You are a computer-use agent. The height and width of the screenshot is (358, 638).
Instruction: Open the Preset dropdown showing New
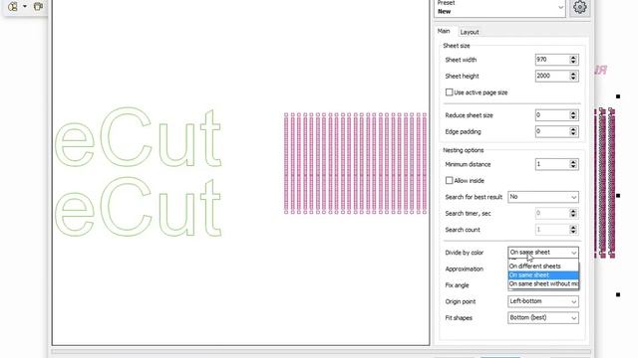[x=499, y=8]
